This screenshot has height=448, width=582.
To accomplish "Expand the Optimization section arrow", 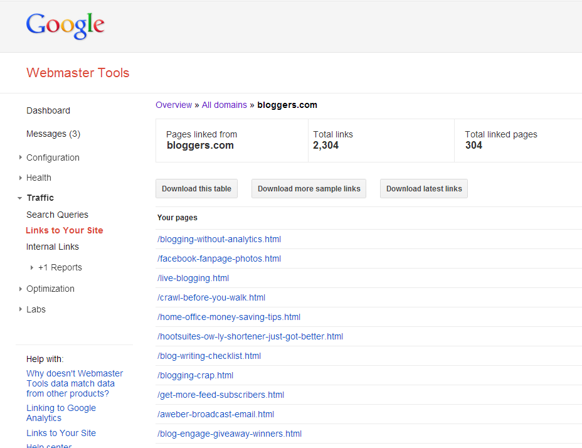I will pyautogui.click(x=21, y=289).
